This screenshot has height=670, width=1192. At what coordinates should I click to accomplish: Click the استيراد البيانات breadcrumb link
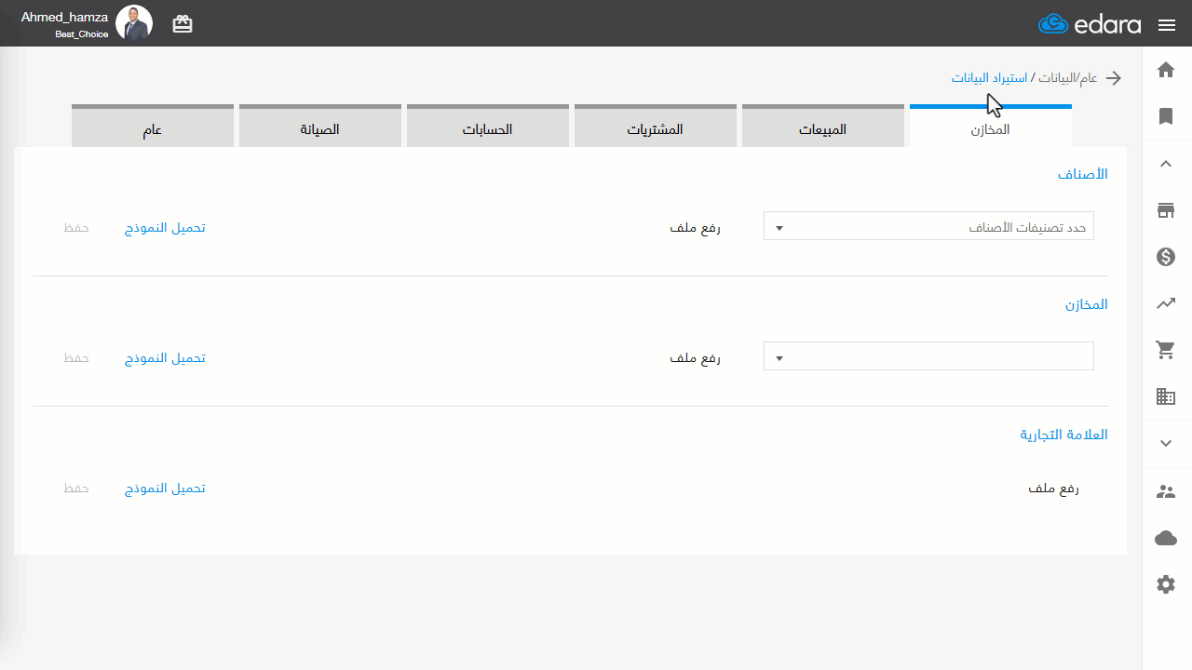click(x=989, y=78)
